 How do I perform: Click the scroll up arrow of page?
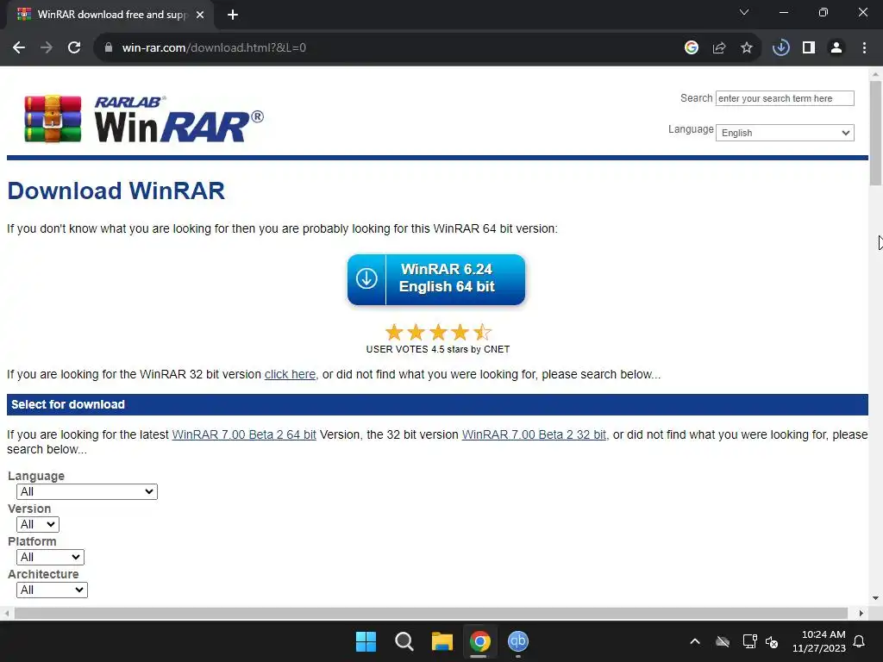(x=876, y=74)
